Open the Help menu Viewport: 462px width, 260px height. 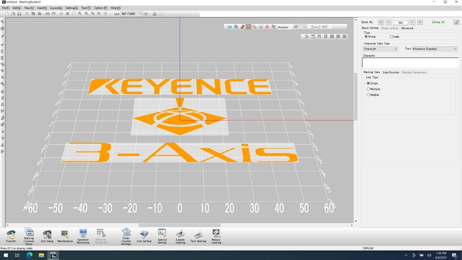115,8
